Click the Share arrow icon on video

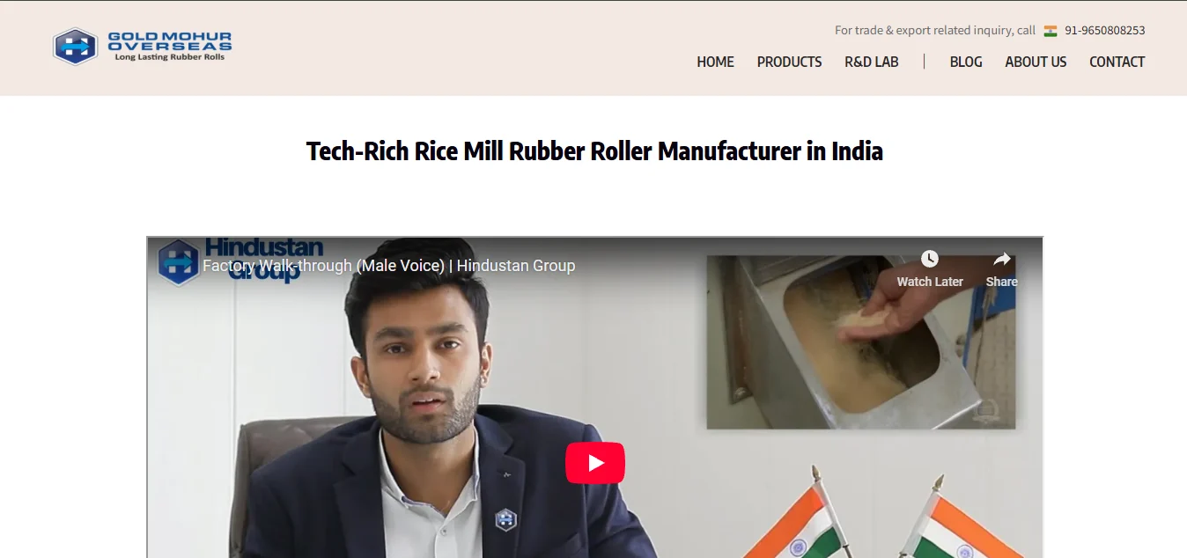click(x=1002, y=259)
